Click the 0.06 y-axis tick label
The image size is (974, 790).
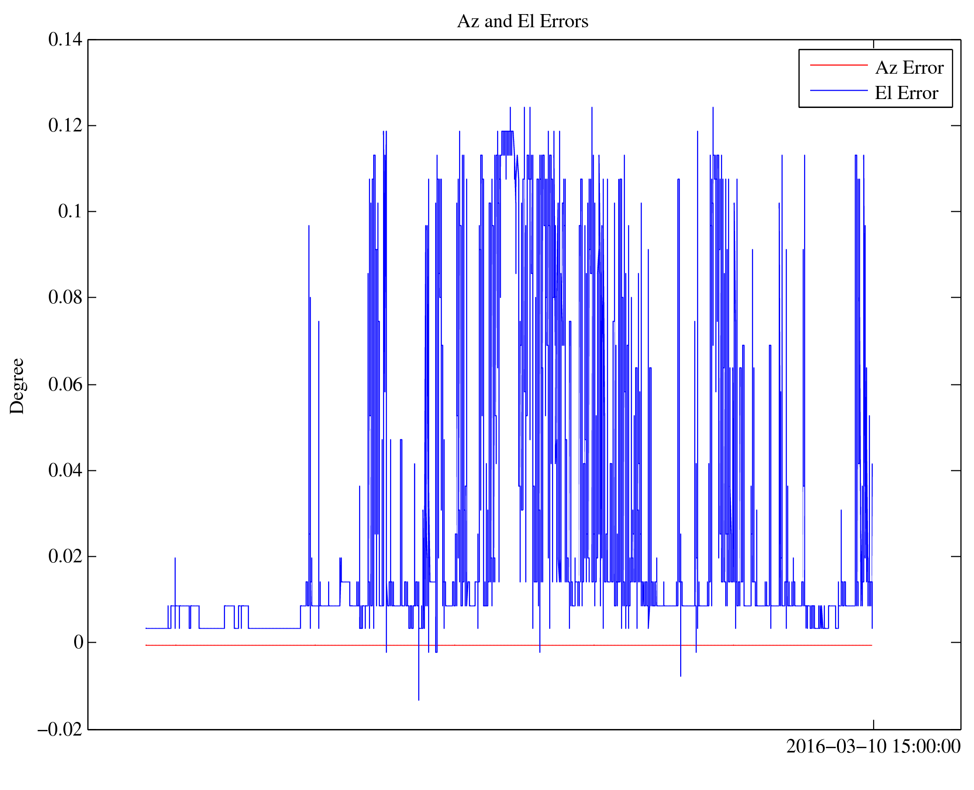click(x=65, y=384)
